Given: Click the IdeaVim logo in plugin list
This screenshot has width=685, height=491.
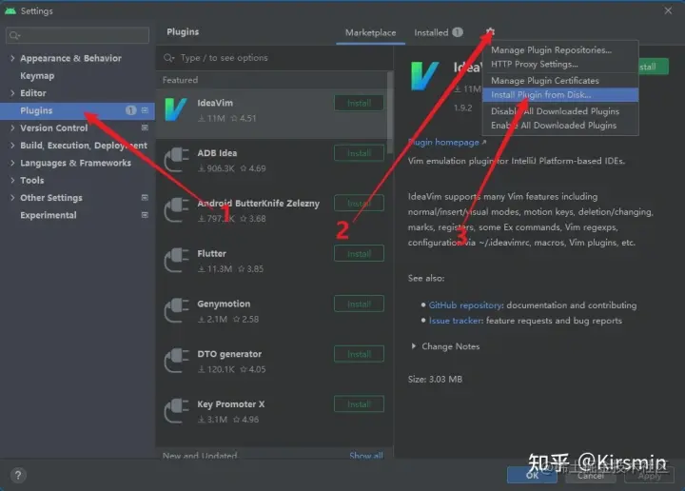Looking at the screenshot, I should 176,109.
